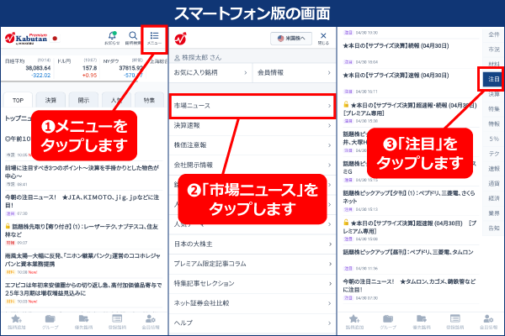Image resolution: width=505 pixels, height=336 pixels.
Task: Switch to the 決算 tab on left screen
Action: click(50, 100)
